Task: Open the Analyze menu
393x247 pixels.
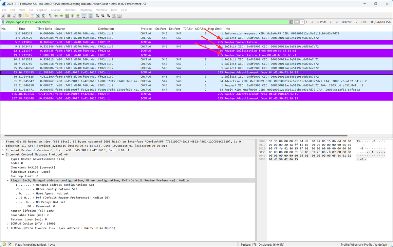Action: pos(56,10)
